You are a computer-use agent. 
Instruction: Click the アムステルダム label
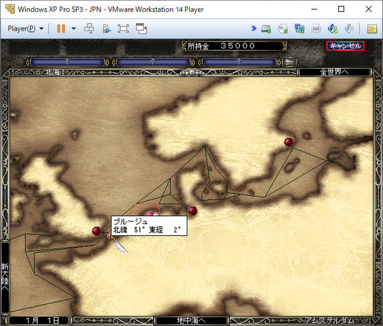point(330,321)
